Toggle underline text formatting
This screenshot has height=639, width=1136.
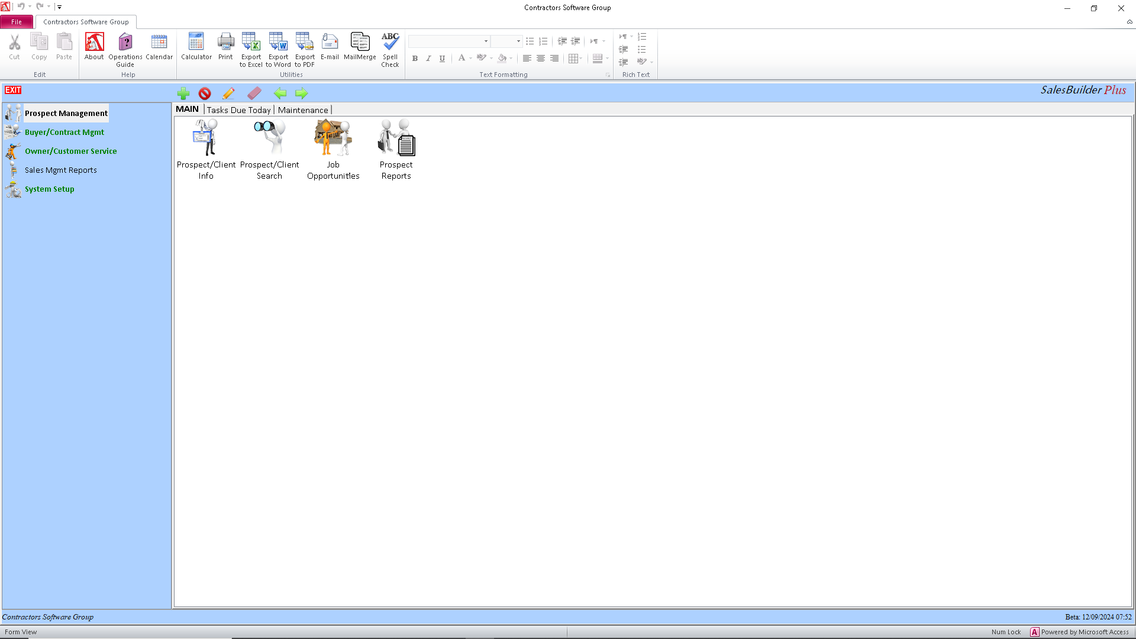(x=442, y=58)
